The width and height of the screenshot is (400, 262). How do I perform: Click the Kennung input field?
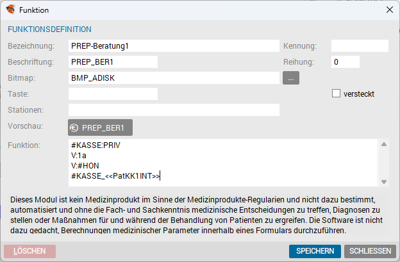[x=360, y=46]
